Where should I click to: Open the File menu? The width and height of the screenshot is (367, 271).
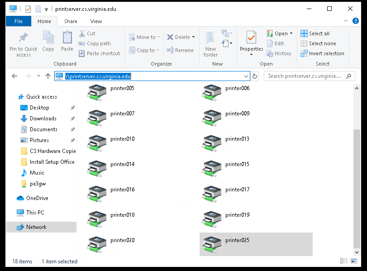(19, 21)
